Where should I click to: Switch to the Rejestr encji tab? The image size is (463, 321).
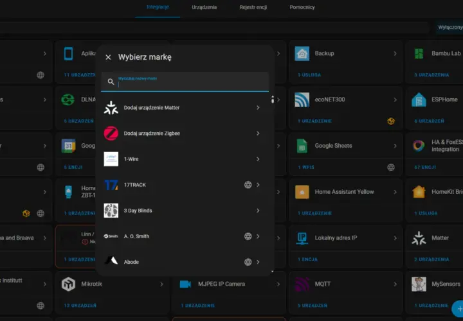click(253, 7)
